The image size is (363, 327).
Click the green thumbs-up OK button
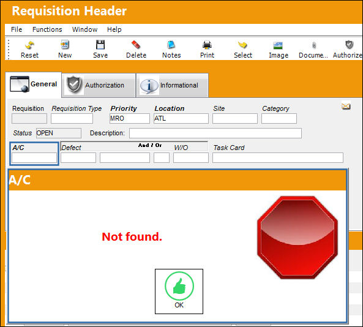[179, 291]
